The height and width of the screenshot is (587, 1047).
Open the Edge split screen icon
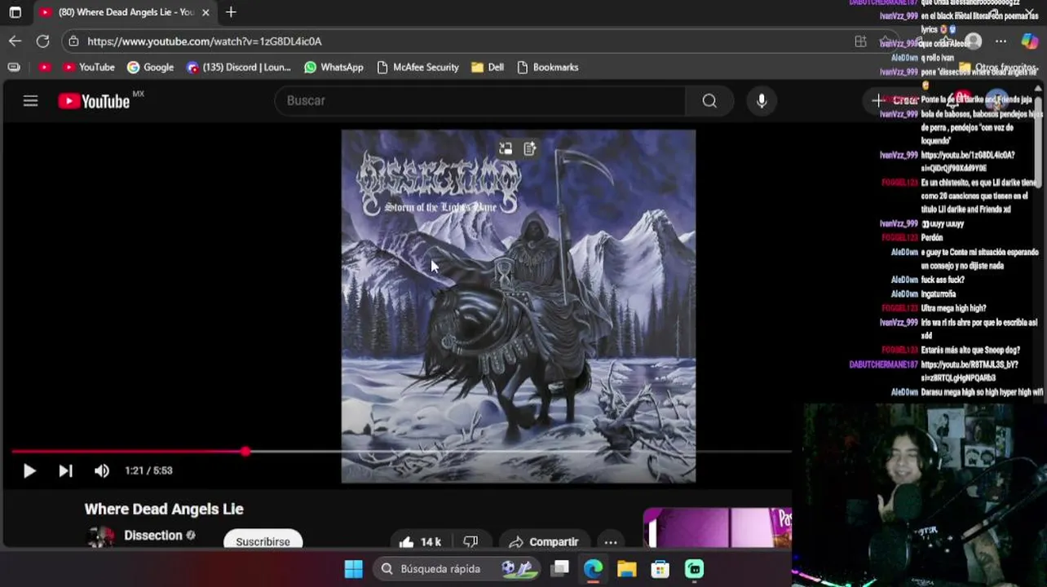(x=860, y=41)
